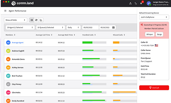Click the red End Call button

pos(154,88)
